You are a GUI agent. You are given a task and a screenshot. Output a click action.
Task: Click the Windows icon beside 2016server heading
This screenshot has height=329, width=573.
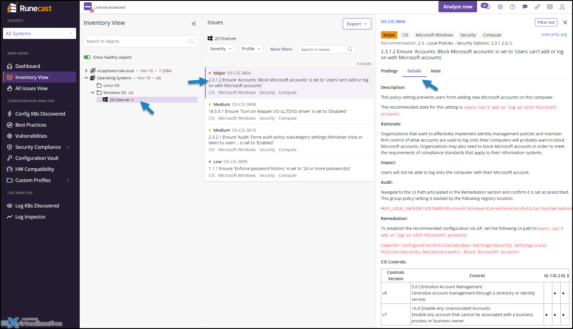pos(210,38)
